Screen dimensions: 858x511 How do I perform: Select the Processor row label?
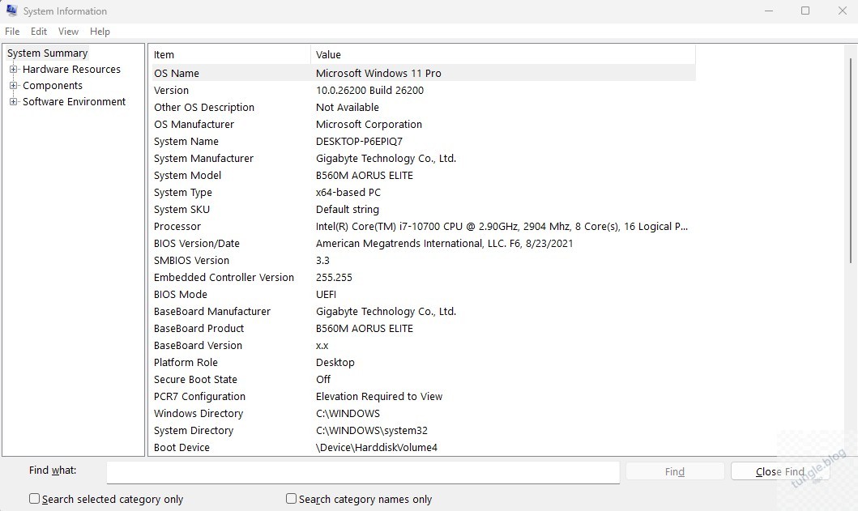pos(177,226)
